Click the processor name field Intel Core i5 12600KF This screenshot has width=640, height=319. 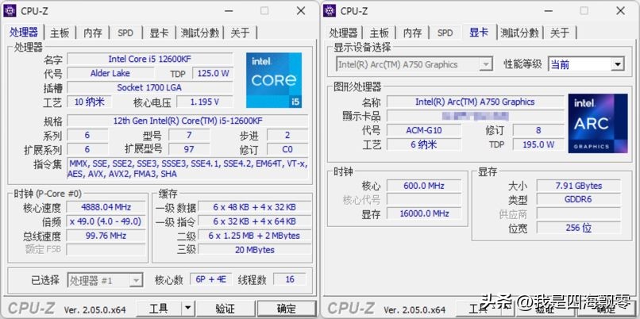[x=150, y=60]
